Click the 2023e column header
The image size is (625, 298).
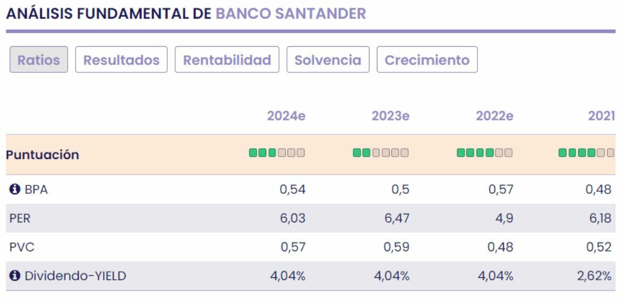[391, 116]
